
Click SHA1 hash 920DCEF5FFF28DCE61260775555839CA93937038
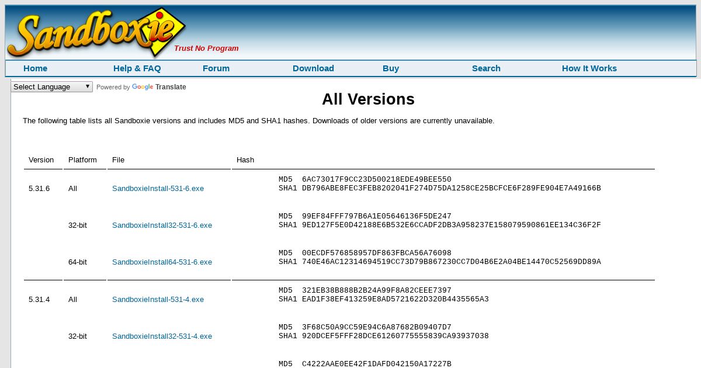(395, 336)
